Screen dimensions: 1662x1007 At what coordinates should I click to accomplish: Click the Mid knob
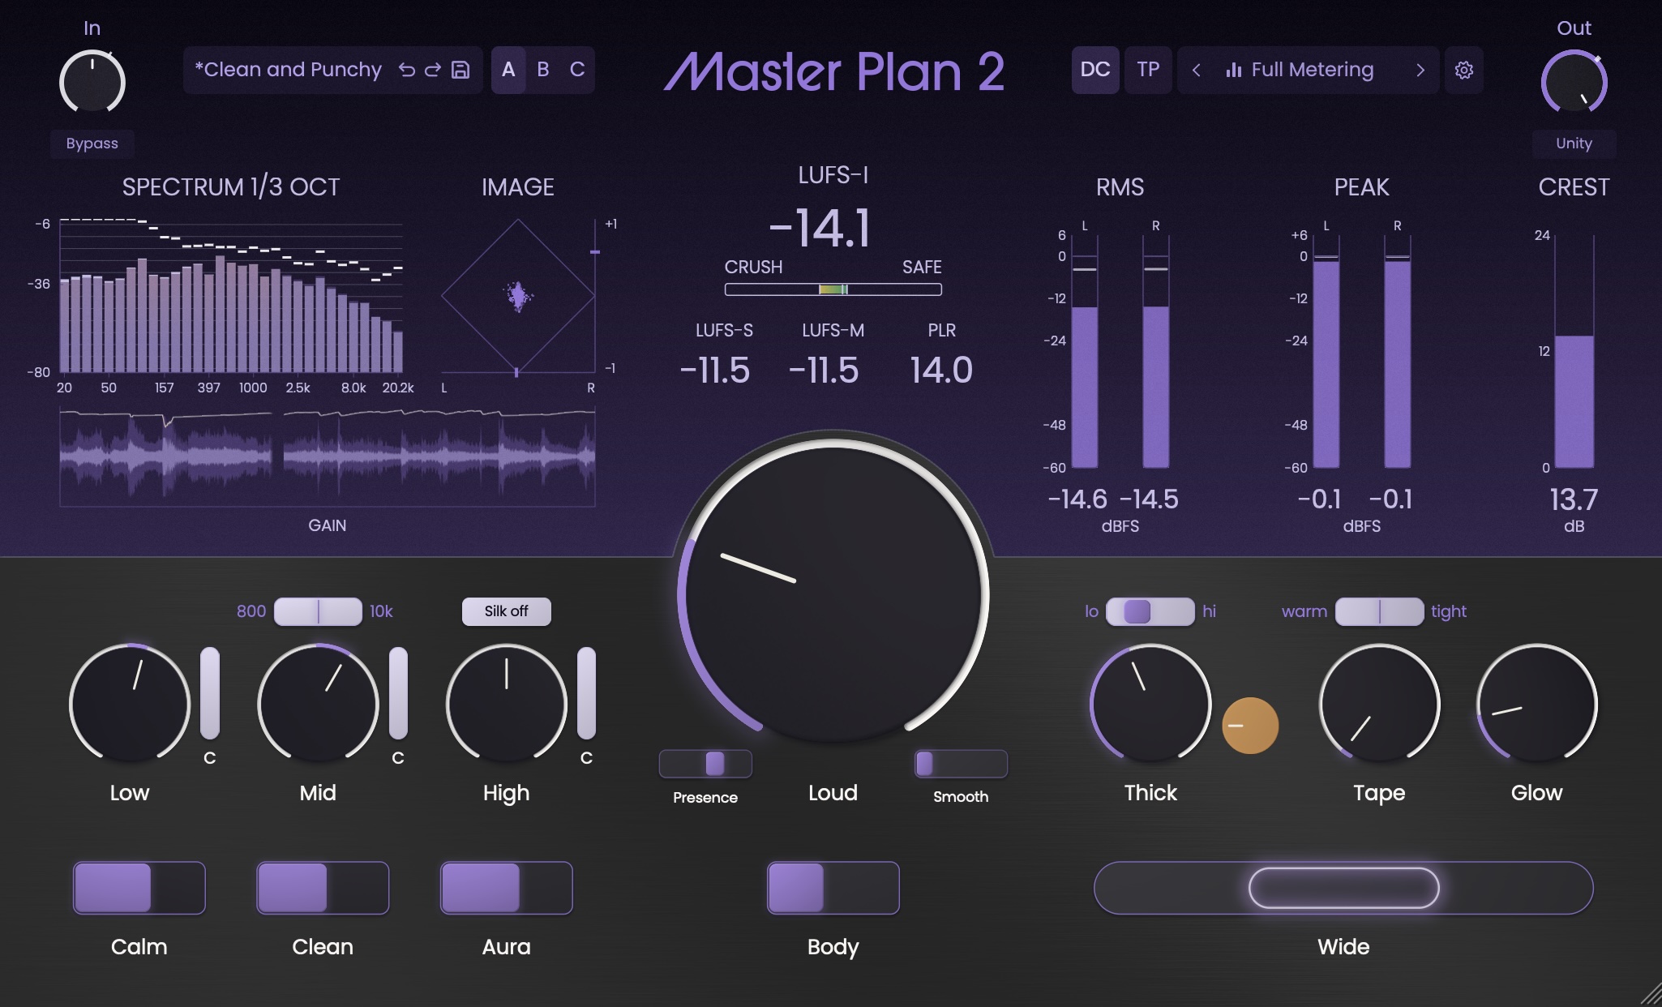coord(318,704)
